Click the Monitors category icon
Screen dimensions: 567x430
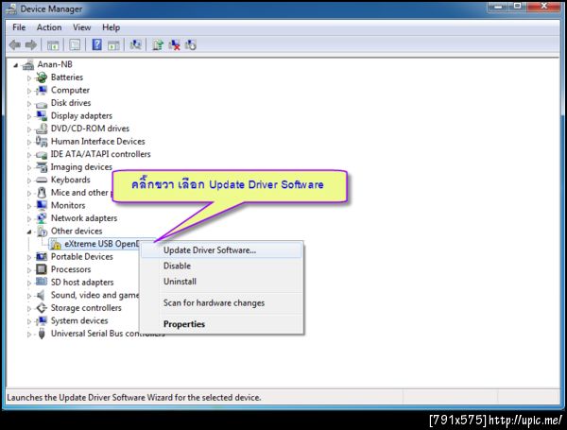click(42, 205)
